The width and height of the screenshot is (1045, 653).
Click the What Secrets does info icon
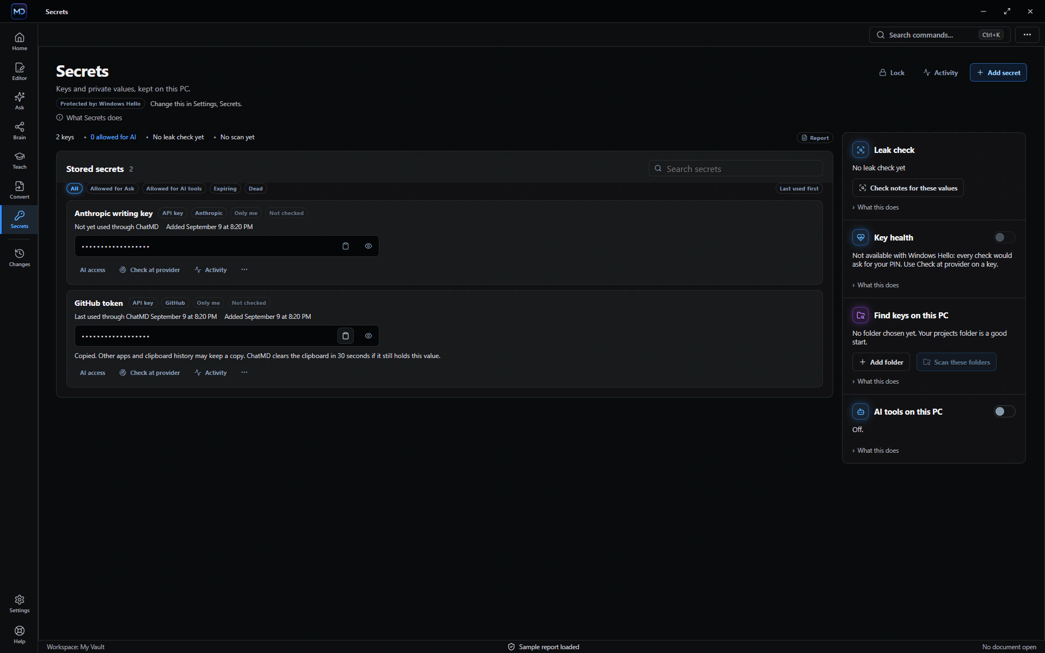[x=60, y=118]
